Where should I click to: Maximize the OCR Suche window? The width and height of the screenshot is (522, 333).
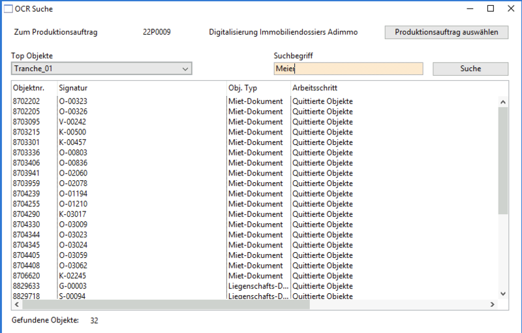coord(491,9)
